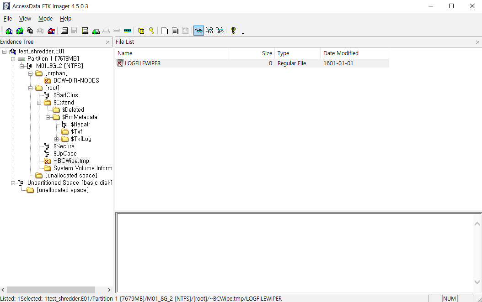Sort file list by Name column
The image size is (482, 302).
coord(172,53)
